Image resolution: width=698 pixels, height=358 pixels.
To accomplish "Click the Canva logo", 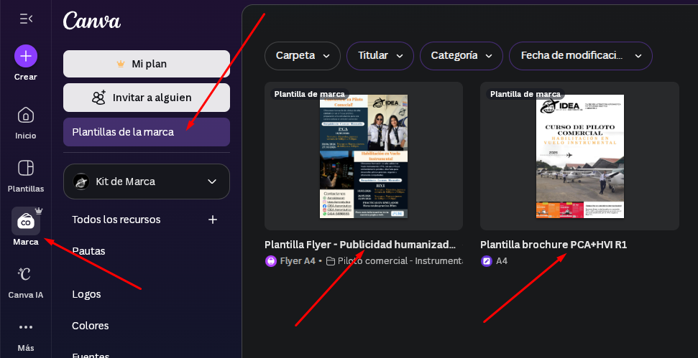I will click(x=92, y=21).
